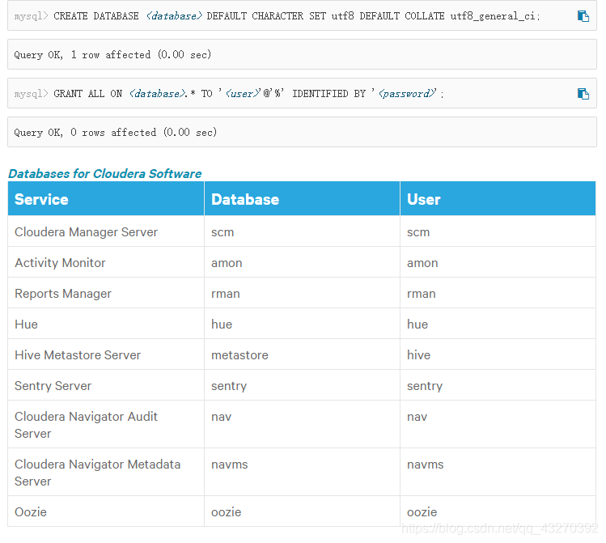
Task: Select the 'amon' Database cell
Action: pyautogui.click(x=302, y=262)
